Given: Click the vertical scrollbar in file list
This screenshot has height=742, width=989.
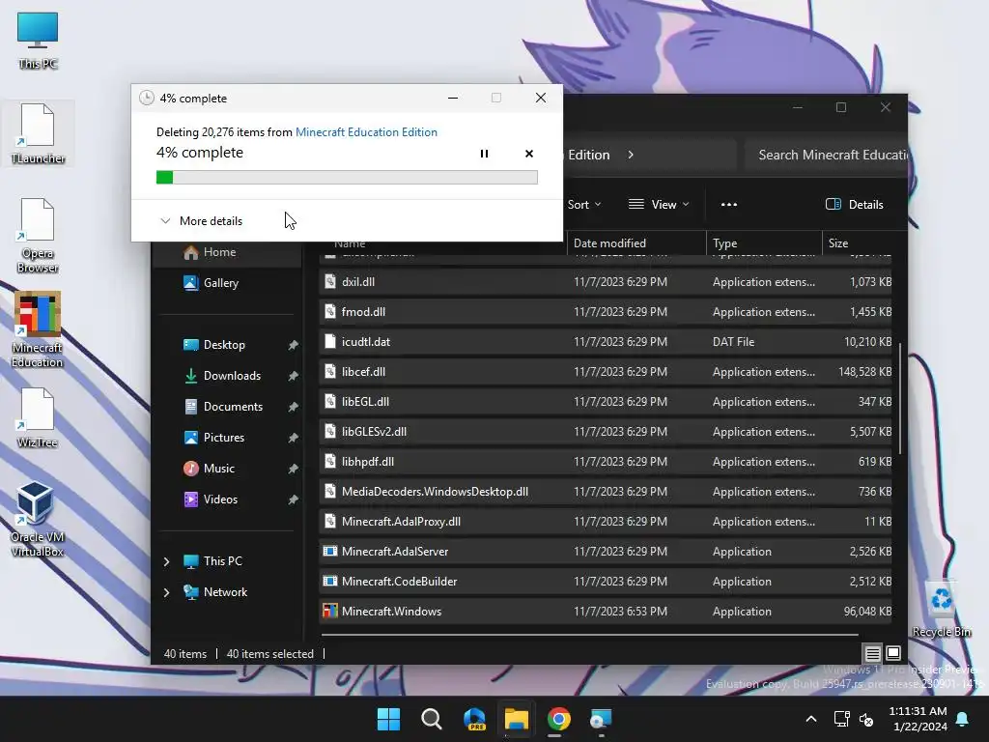Looking at the screenshot, I should [x=900, y=397].
